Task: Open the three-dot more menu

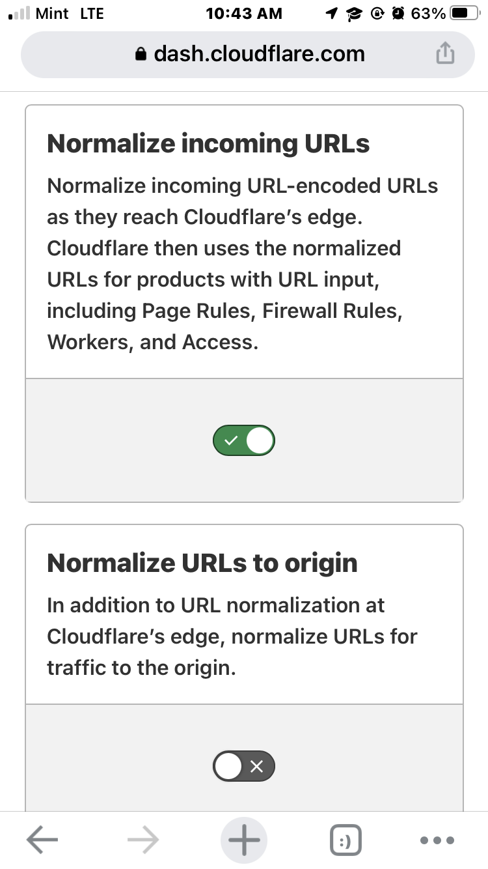Action: [437, 840]
